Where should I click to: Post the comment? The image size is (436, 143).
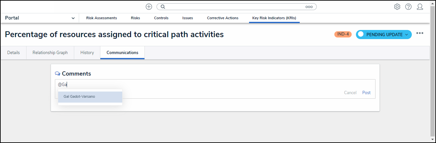pyautogui.click(x=366, y=93)
